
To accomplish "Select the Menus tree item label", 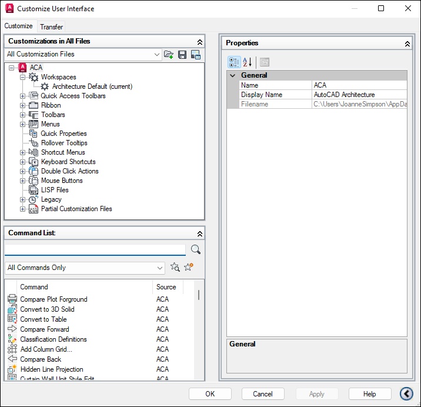I will click(50, 124).
